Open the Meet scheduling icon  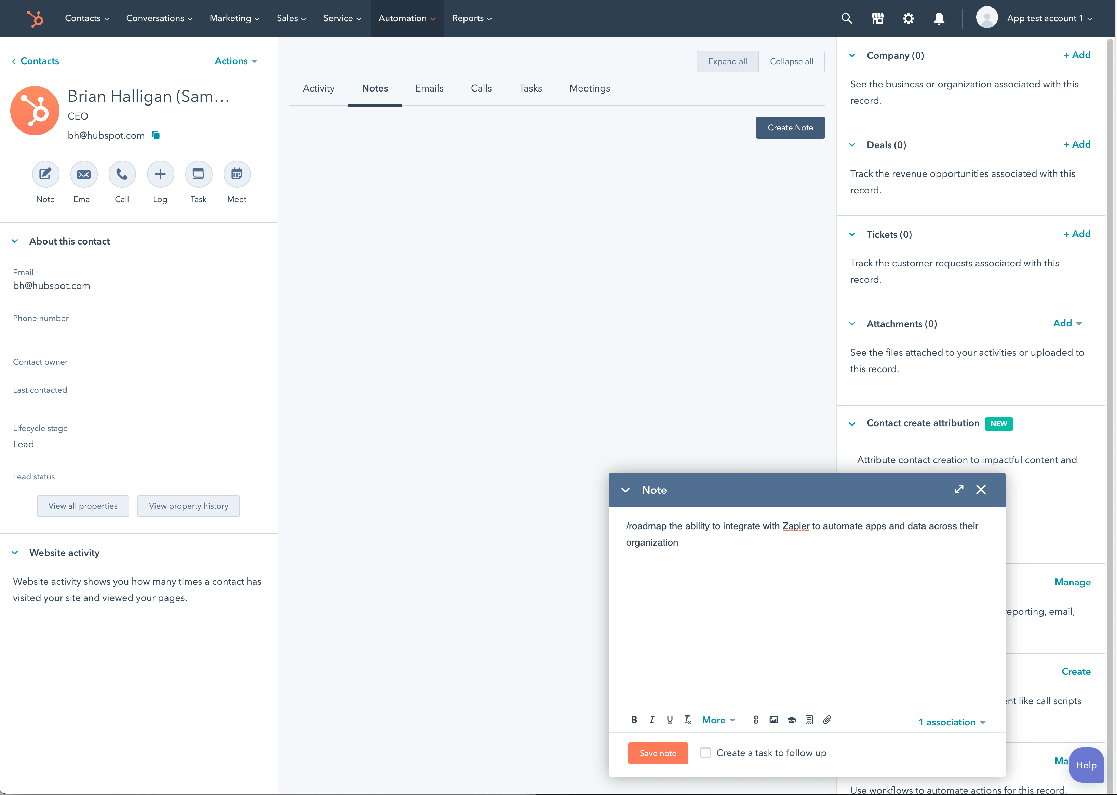[x=237, y=174]
